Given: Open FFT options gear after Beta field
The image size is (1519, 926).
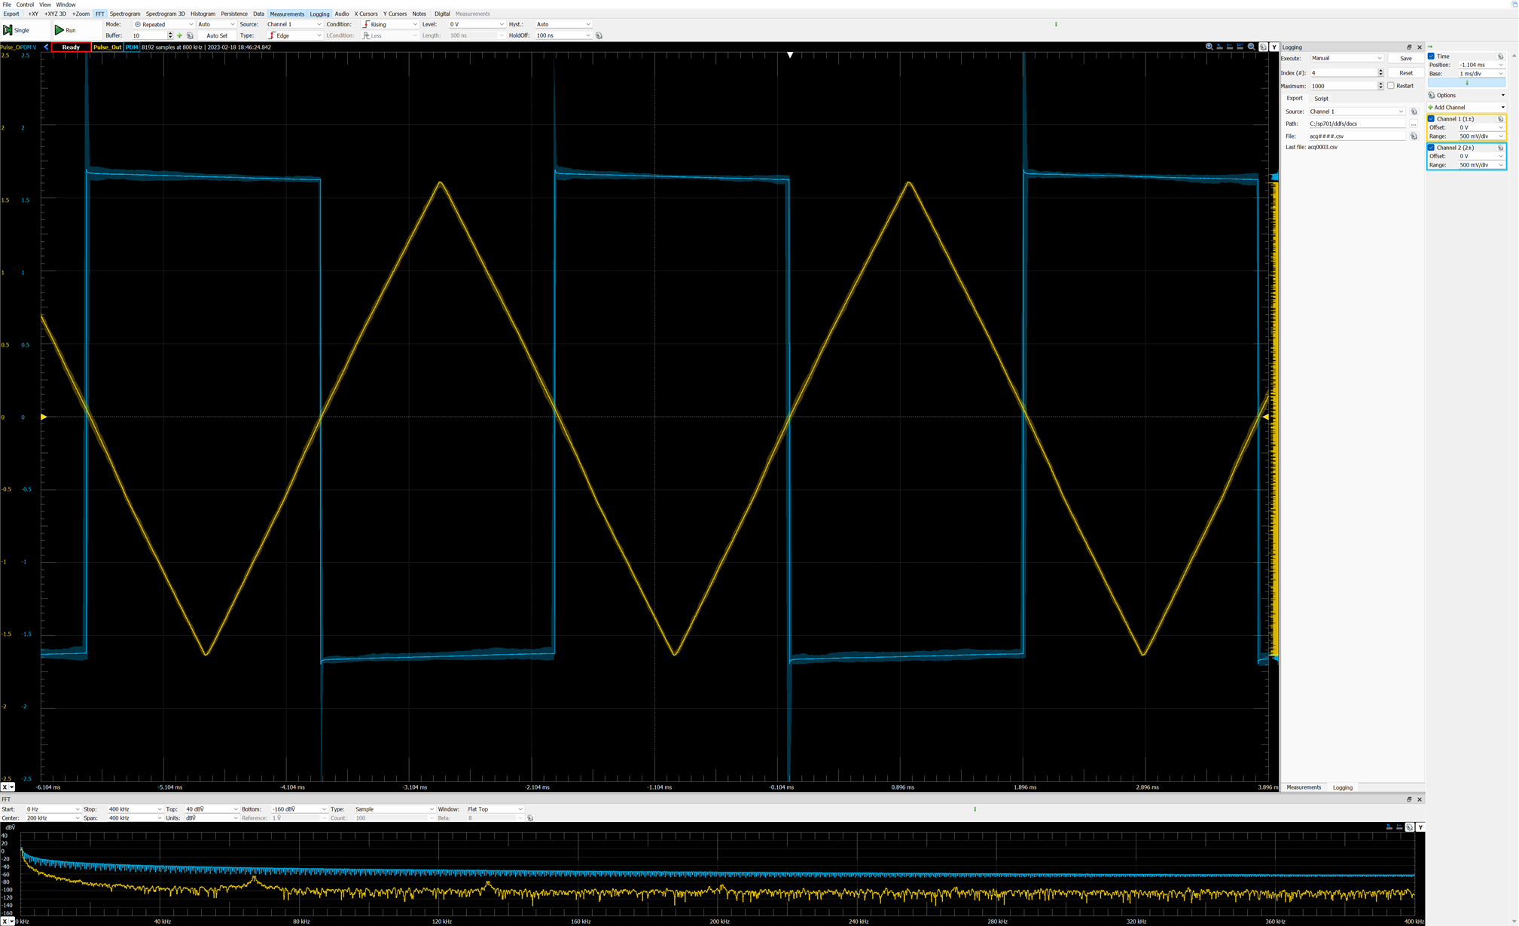Looking at the screenshot, I should tap(530, 818).
